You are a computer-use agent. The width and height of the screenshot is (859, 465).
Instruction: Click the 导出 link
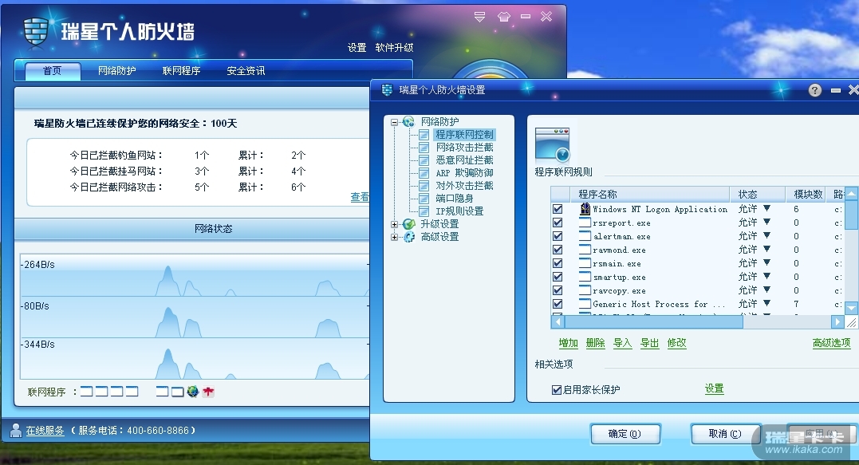point(650,343)
